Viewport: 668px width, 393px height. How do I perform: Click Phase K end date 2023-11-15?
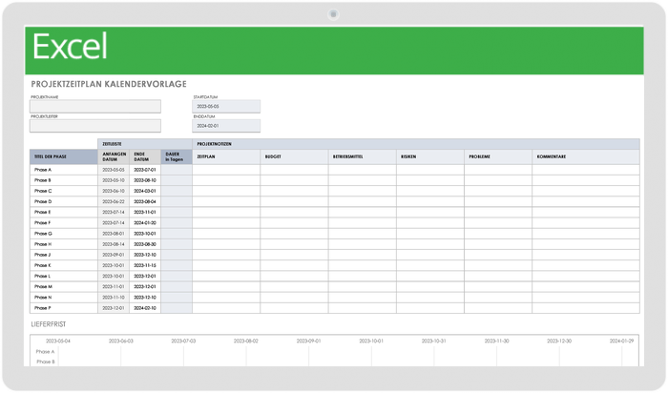(x=145, y=265)
